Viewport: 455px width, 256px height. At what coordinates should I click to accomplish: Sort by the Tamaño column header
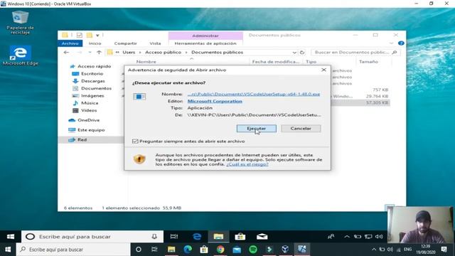point(368,62)
